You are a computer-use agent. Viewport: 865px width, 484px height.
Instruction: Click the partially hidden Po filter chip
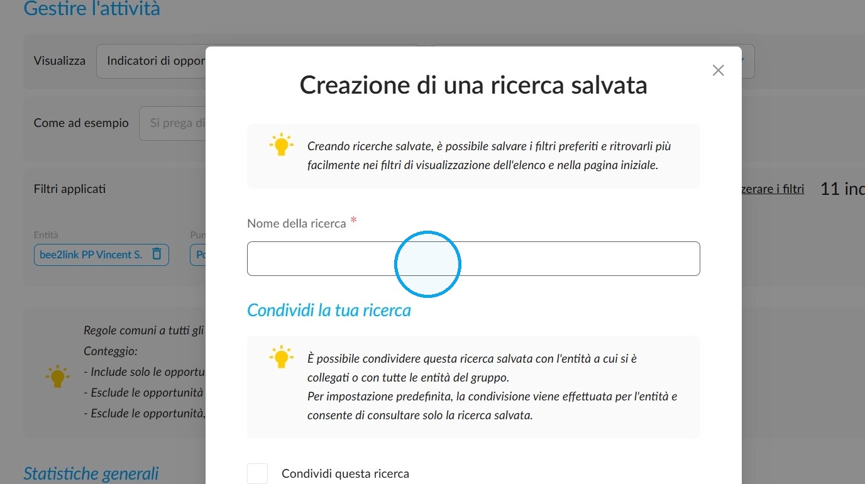coord(198,255)
